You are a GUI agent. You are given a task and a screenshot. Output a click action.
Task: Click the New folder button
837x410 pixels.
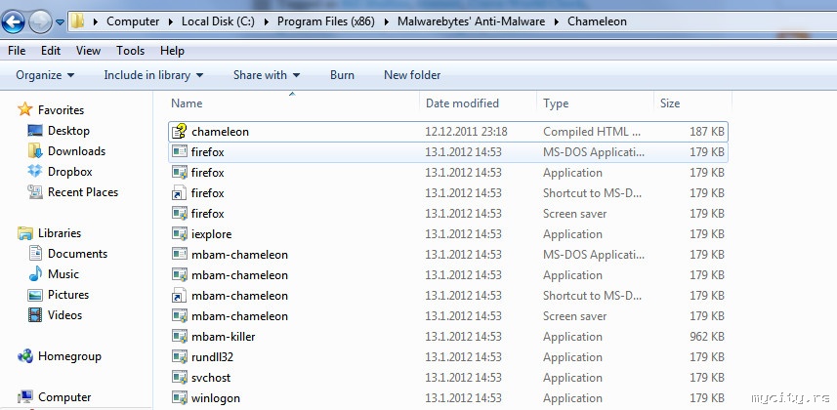pos(412,75)
